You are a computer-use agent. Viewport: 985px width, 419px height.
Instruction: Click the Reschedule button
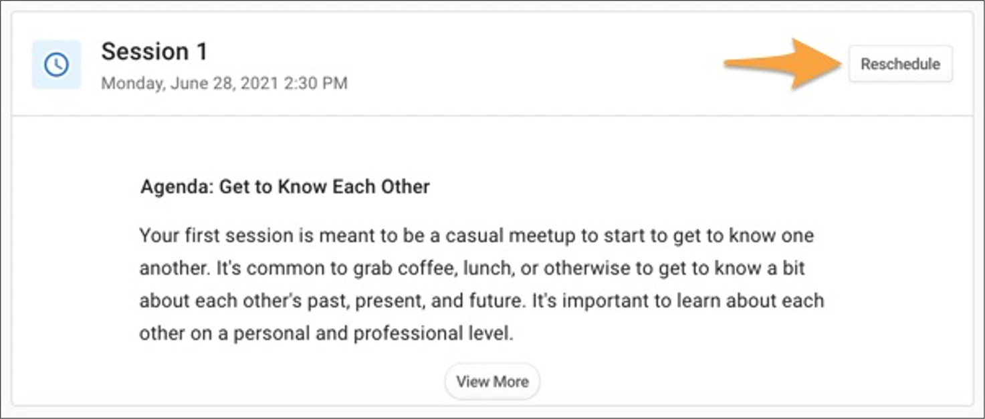coord(900,64)
